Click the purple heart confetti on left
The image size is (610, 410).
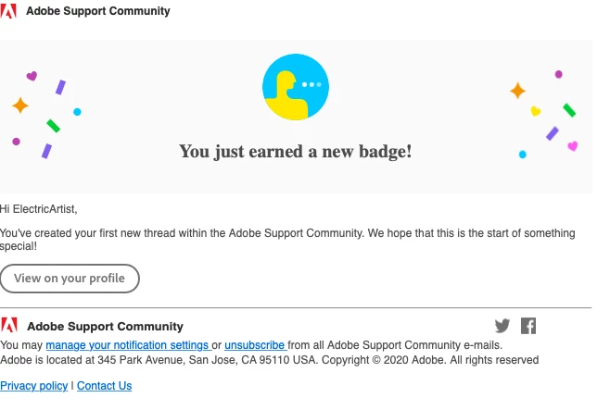tap(32, 76)
